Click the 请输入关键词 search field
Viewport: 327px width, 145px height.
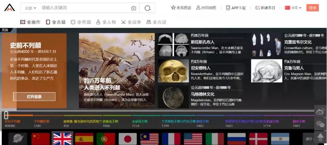[85, 8]
